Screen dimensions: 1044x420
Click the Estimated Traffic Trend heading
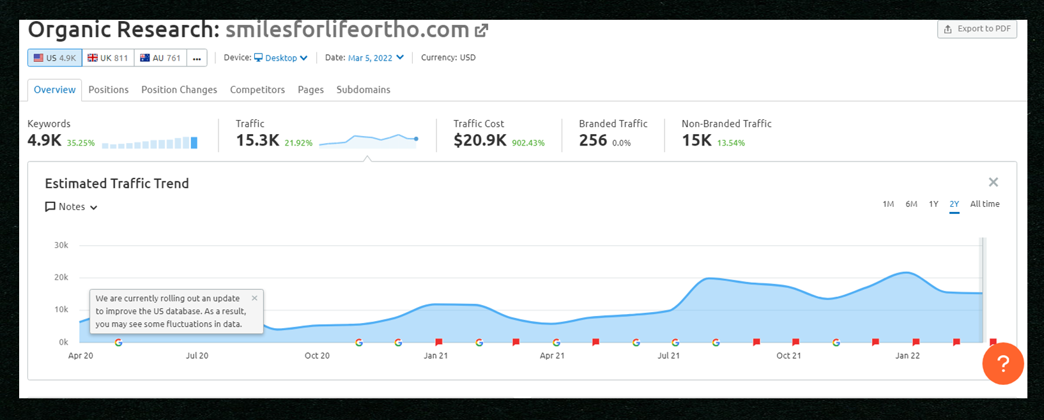point(117,184)
